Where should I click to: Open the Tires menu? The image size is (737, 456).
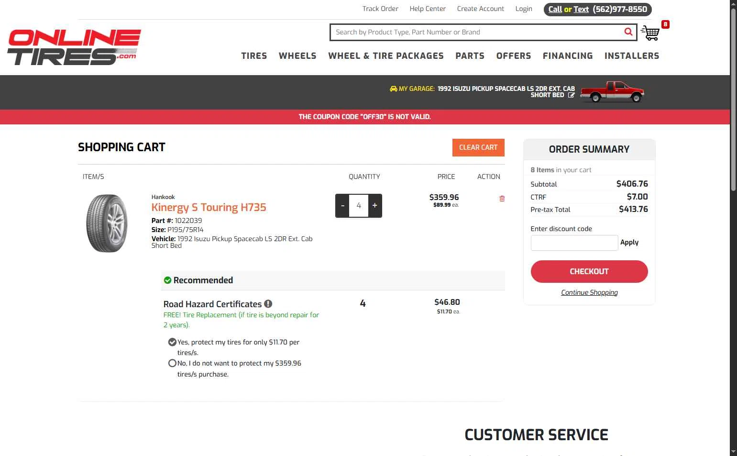254,56
